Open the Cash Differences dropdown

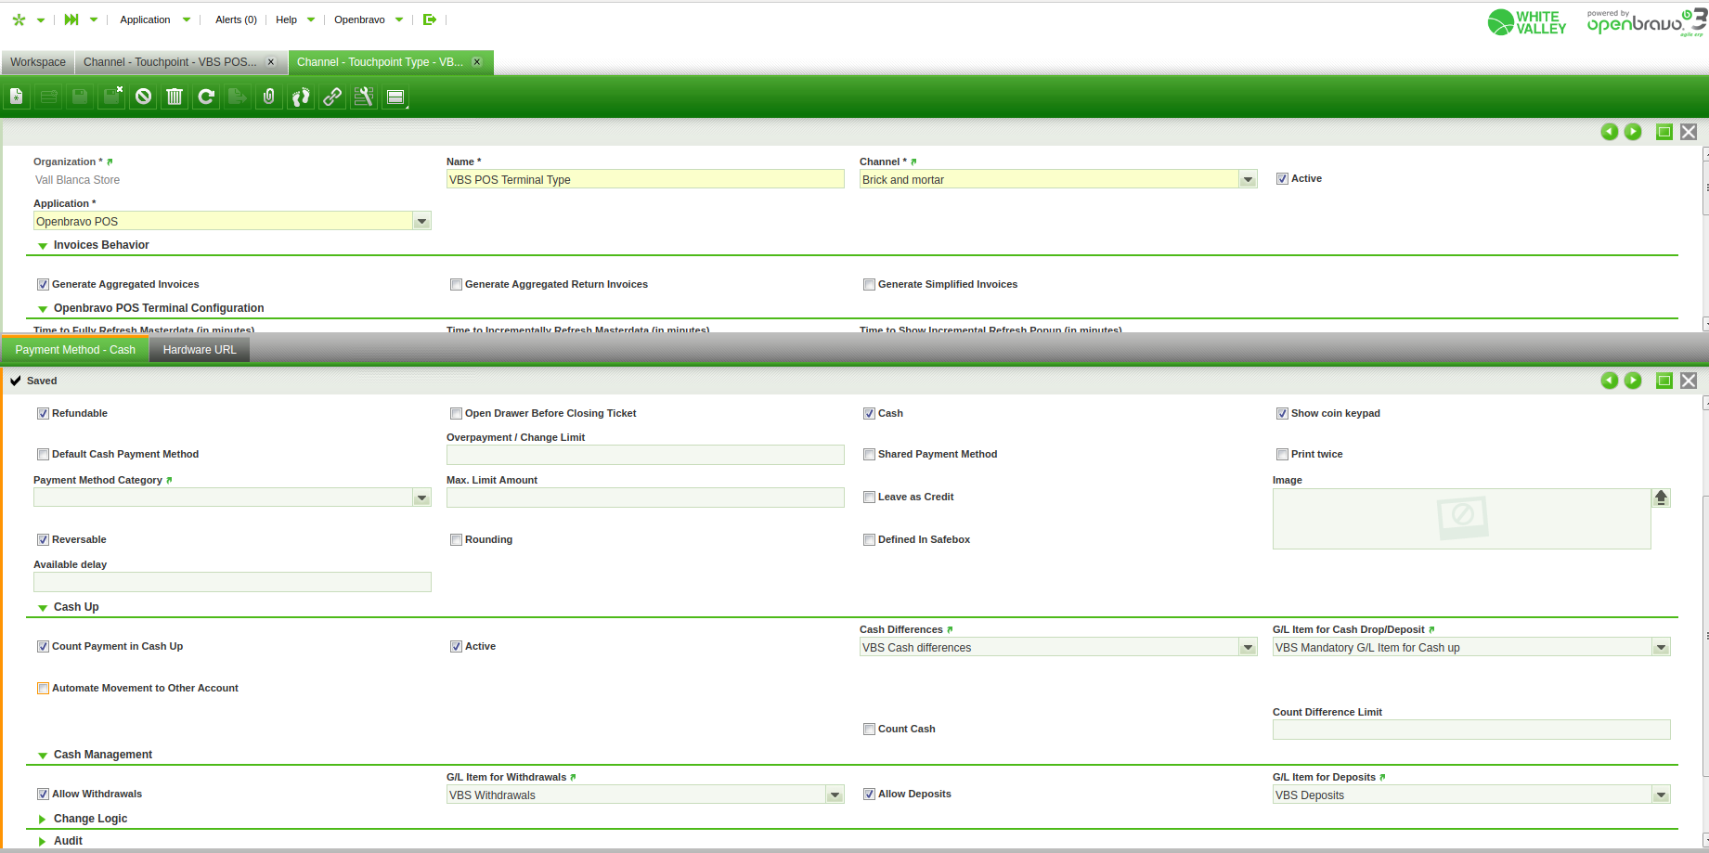[x=1248, y=648]
